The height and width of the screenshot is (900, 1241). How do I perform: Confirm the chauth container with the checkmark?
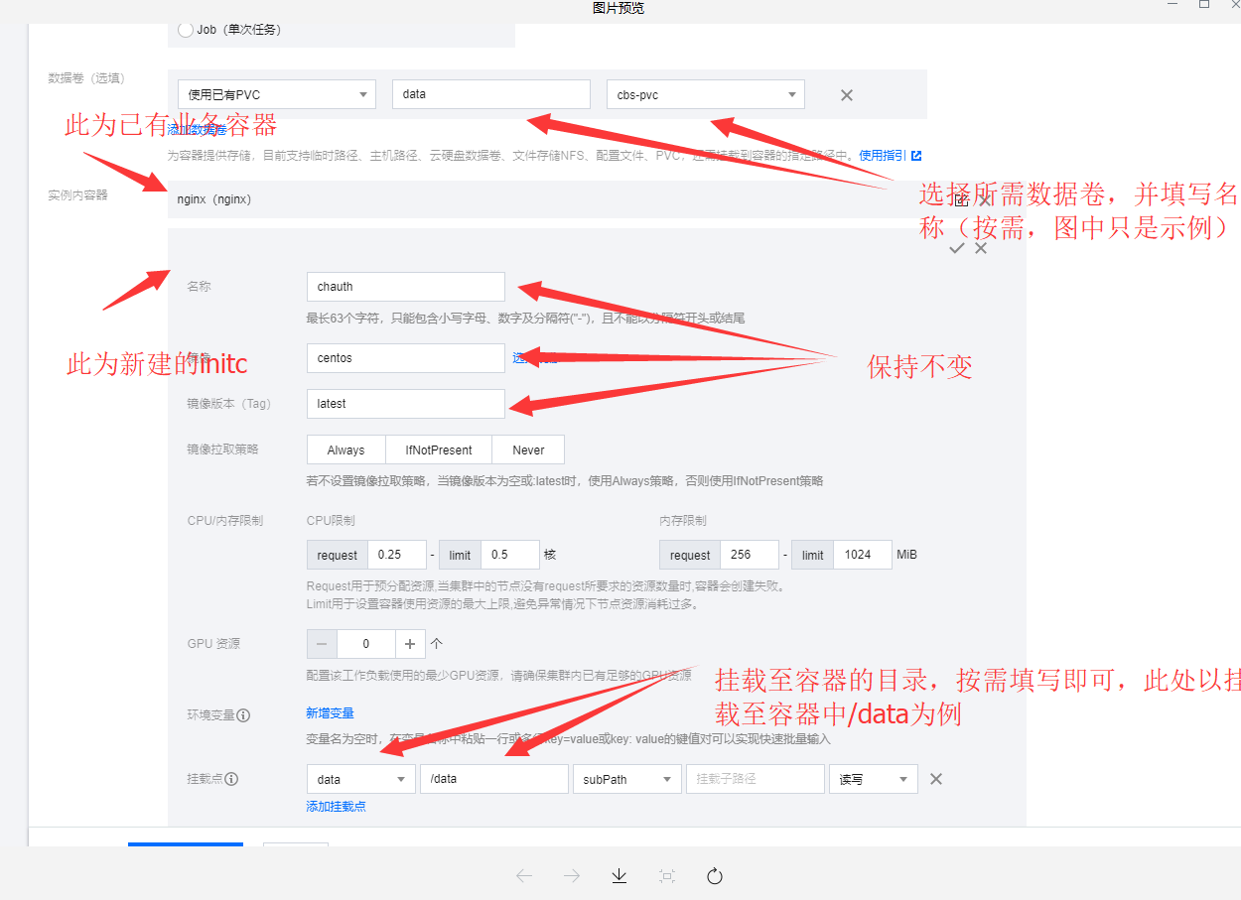tap(956, 248)
